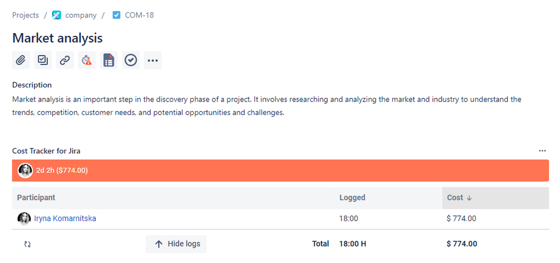Click the company project icon in breadcrumb
The height and width of the screenshot is (263, 560).
click(57, 15)
